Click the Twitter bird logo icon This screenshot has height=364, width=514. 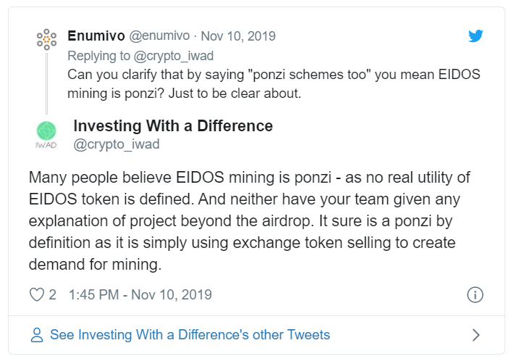point(476,36)
